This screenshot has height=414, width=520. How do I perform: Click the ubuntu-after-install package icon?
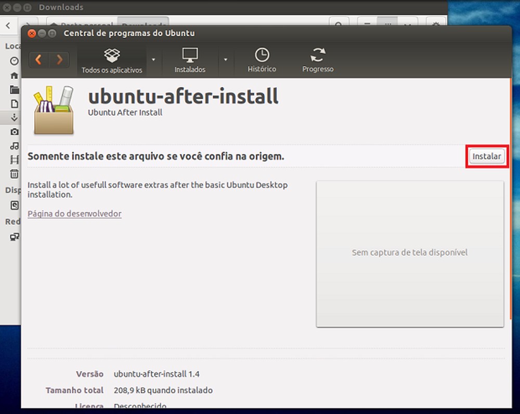point(54,110)
